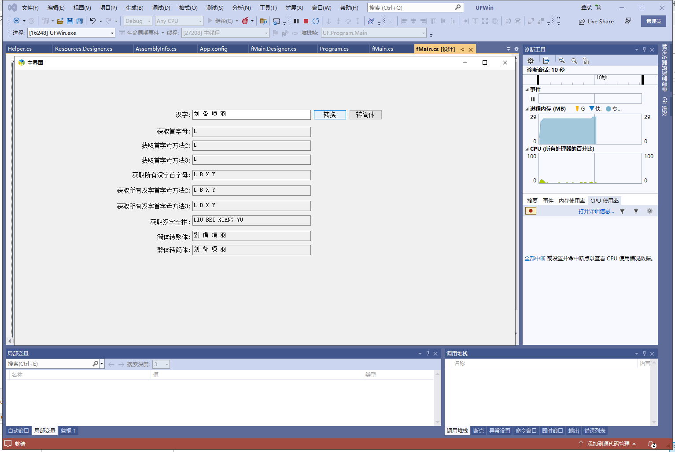Screen dimensions: 675x452
Task: Pin the Diagnostic Tools panel
Action: [644, 49]
